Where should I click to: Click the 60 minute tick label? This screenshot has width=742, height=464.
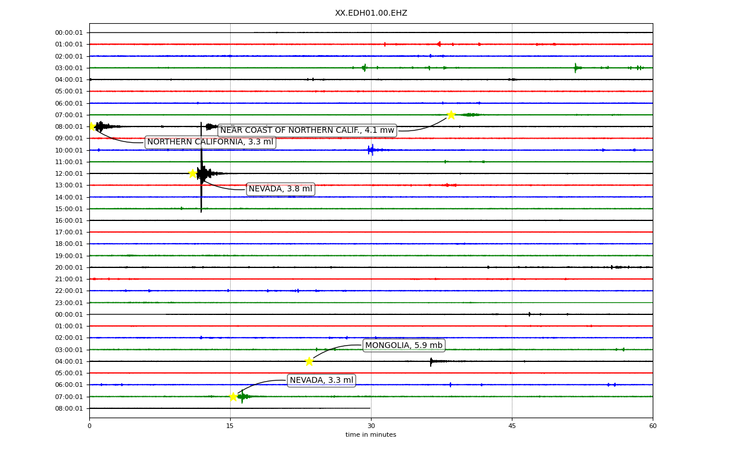[x=653, y=426]
